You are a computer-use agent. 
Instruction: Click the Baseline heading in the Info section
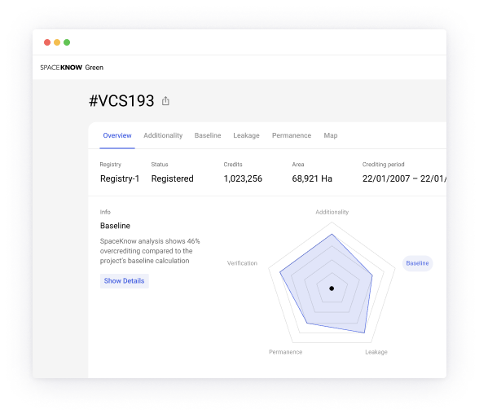point(115,226)
